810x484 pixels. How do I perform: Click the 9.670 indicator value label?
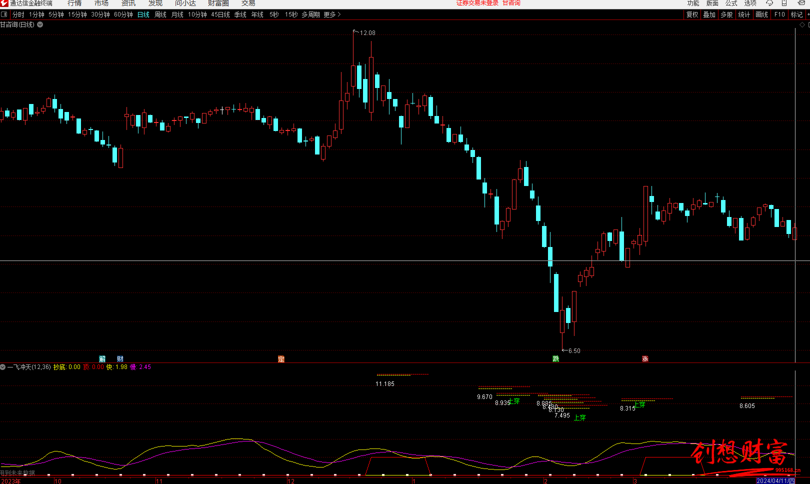point(484,397)
